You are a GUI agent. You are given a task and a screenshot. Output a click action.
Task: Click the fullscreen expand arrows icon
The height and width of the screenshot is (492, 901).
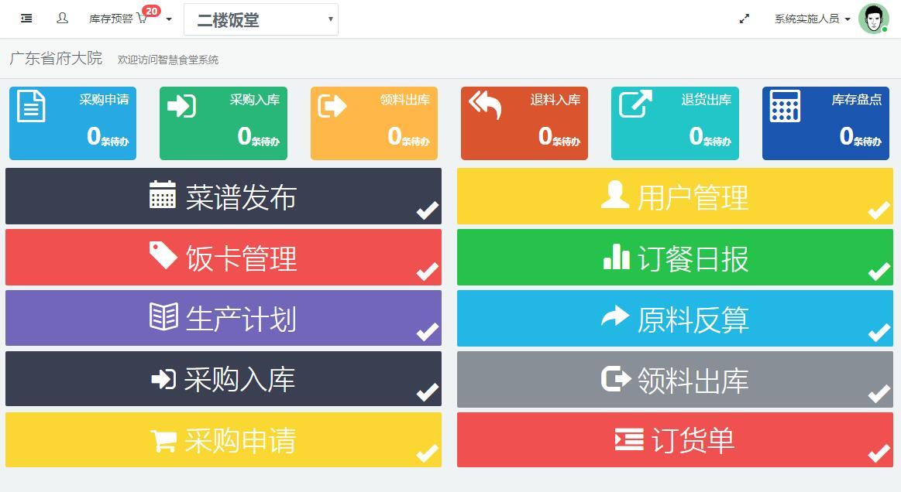[x=745, y=19]
